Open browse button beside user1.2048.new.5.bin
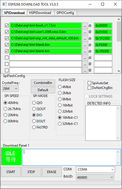Viewport: 122px width, 189px height. [x=85, y=32]
